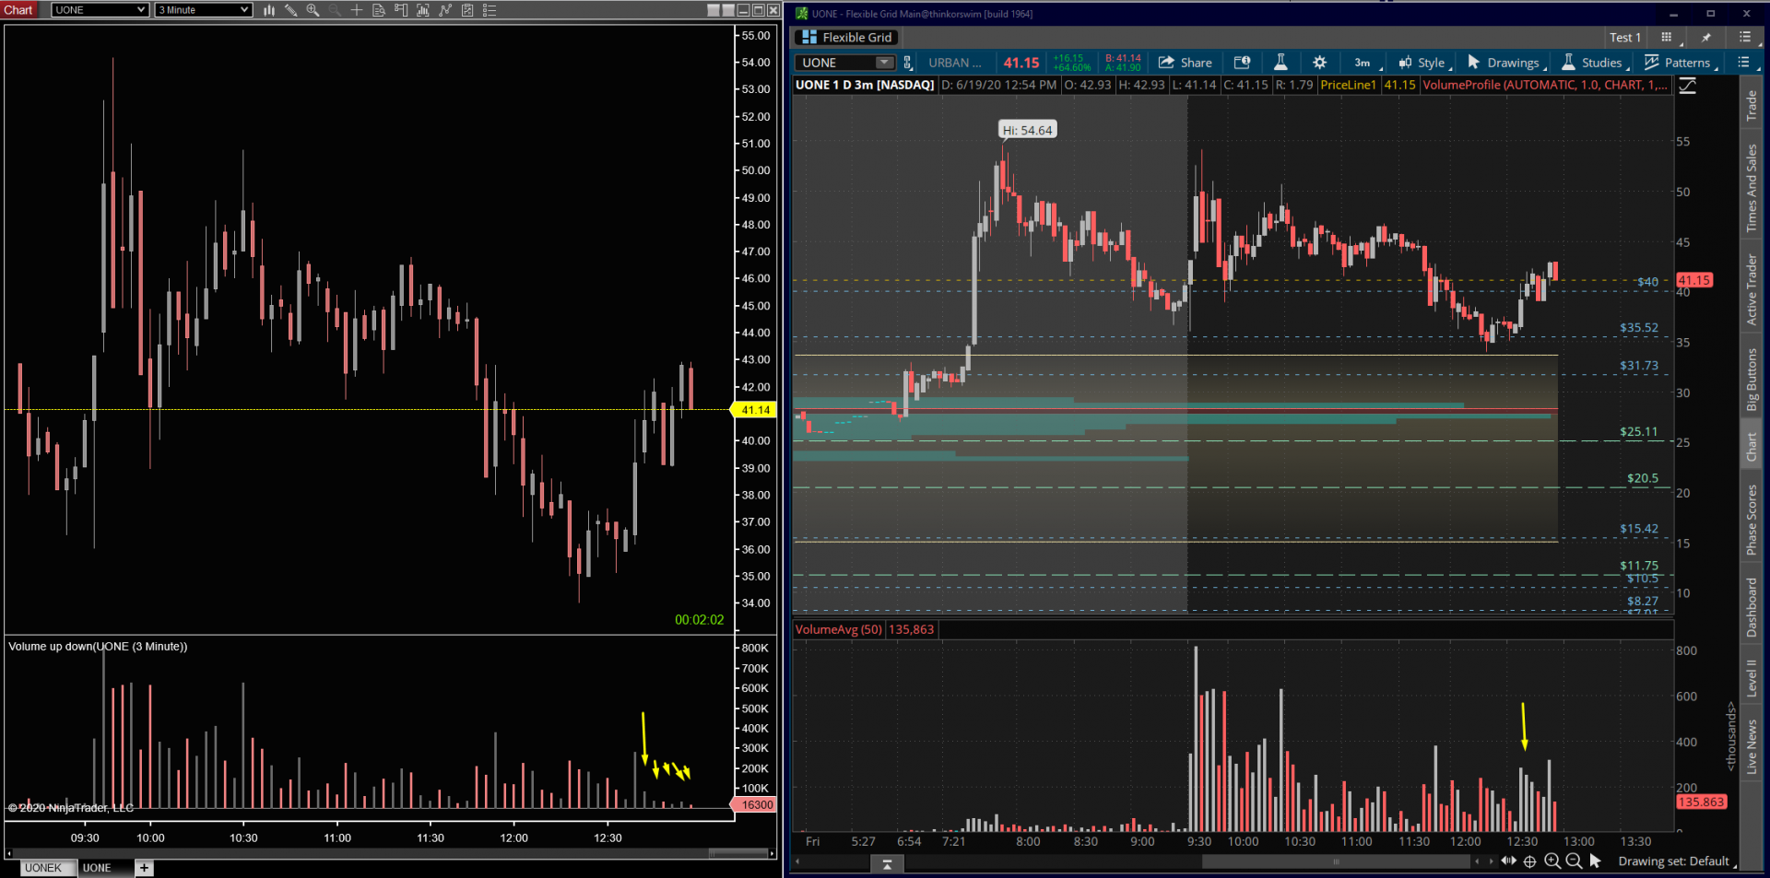Open the NinjaTrader interval selector showing 3 Minute
This screenshot has height=878, width=1770.
pos(203,10)
